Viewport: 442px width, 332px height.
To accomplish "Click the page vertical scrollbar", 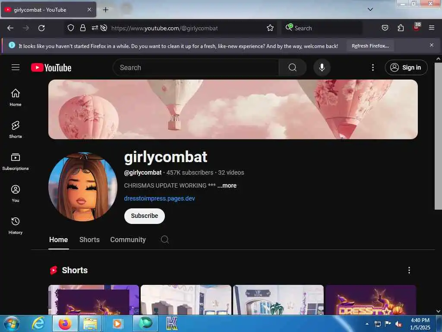I will point(438,136).
